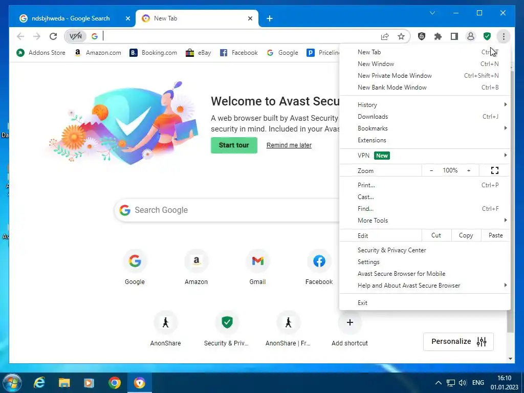Open eBay bookmark
This screenshot has width=524, height=393.
tap(199, 53)
